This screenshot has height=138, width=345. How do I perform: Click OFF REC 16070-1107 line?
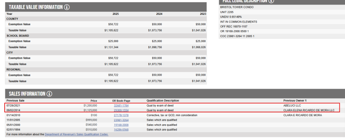[234, 26]
